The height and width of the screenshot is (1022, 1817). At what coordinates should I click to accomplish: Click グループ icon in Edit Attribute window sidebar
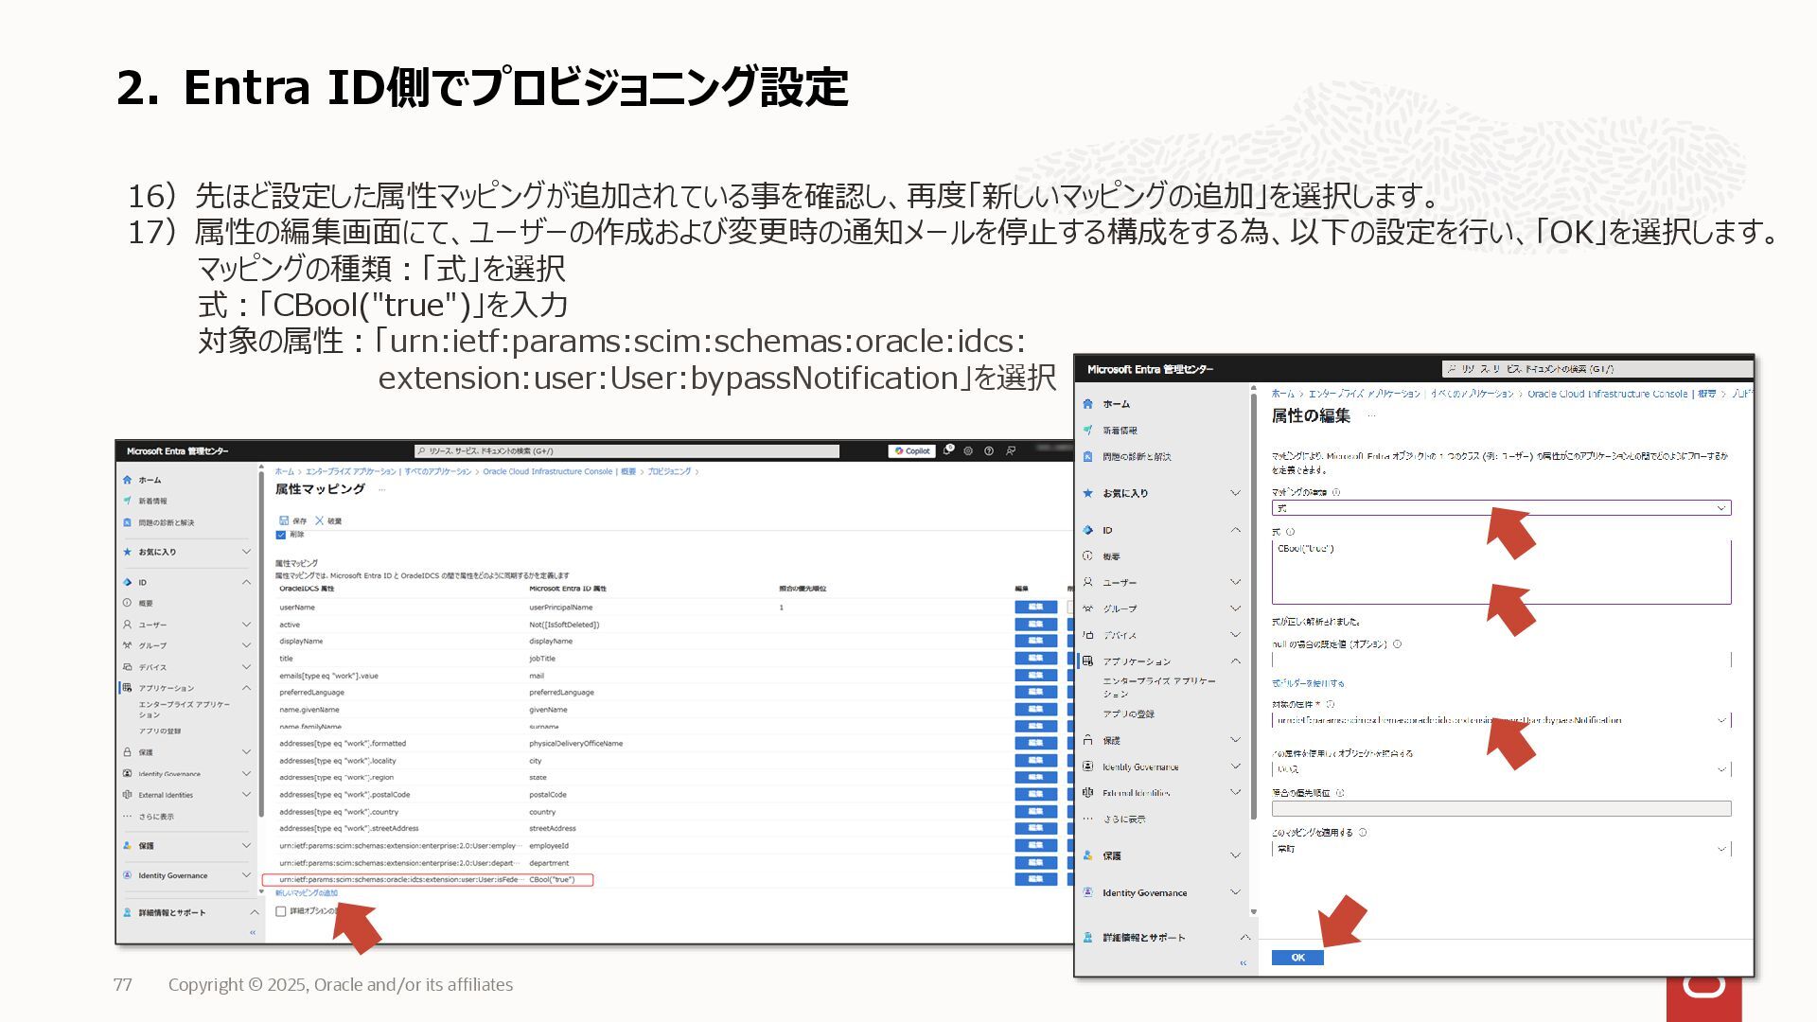pyautogui.click(x=1087, y=608)
